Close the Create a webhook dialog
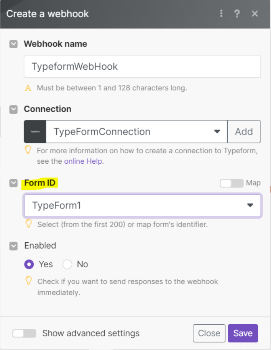 tap(255, 14)
